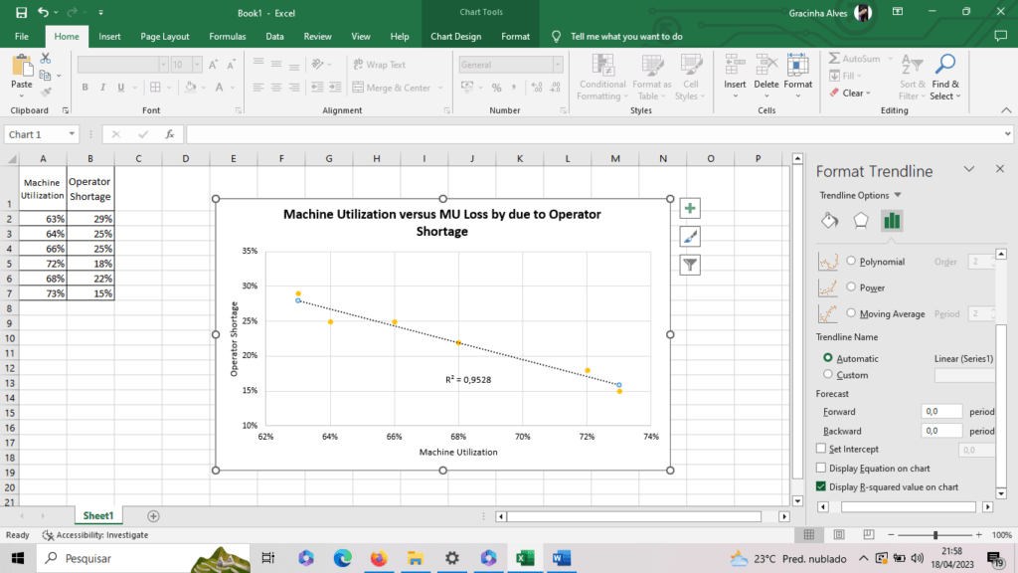The image size is (1018, 573).
Task: Uncheck Display R-squared value on chart
Action: pyautogui.click(x=821, y=486)
